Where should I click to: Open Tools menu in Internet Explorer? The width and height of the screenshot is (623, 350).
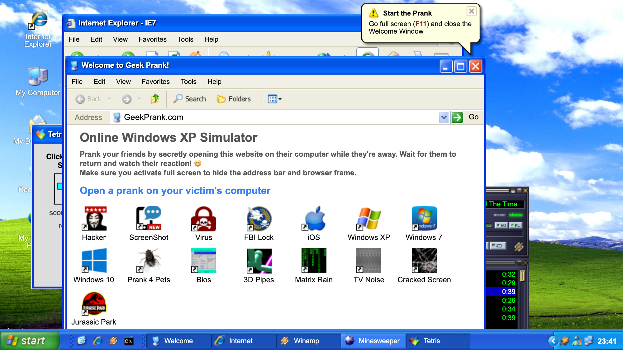(185, 39)
